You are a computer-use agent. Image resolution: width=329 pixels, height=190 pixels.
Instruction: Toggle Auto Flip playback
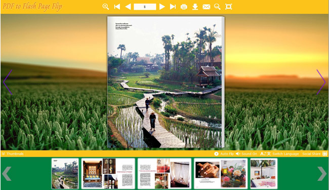click(x=224, y=154)
